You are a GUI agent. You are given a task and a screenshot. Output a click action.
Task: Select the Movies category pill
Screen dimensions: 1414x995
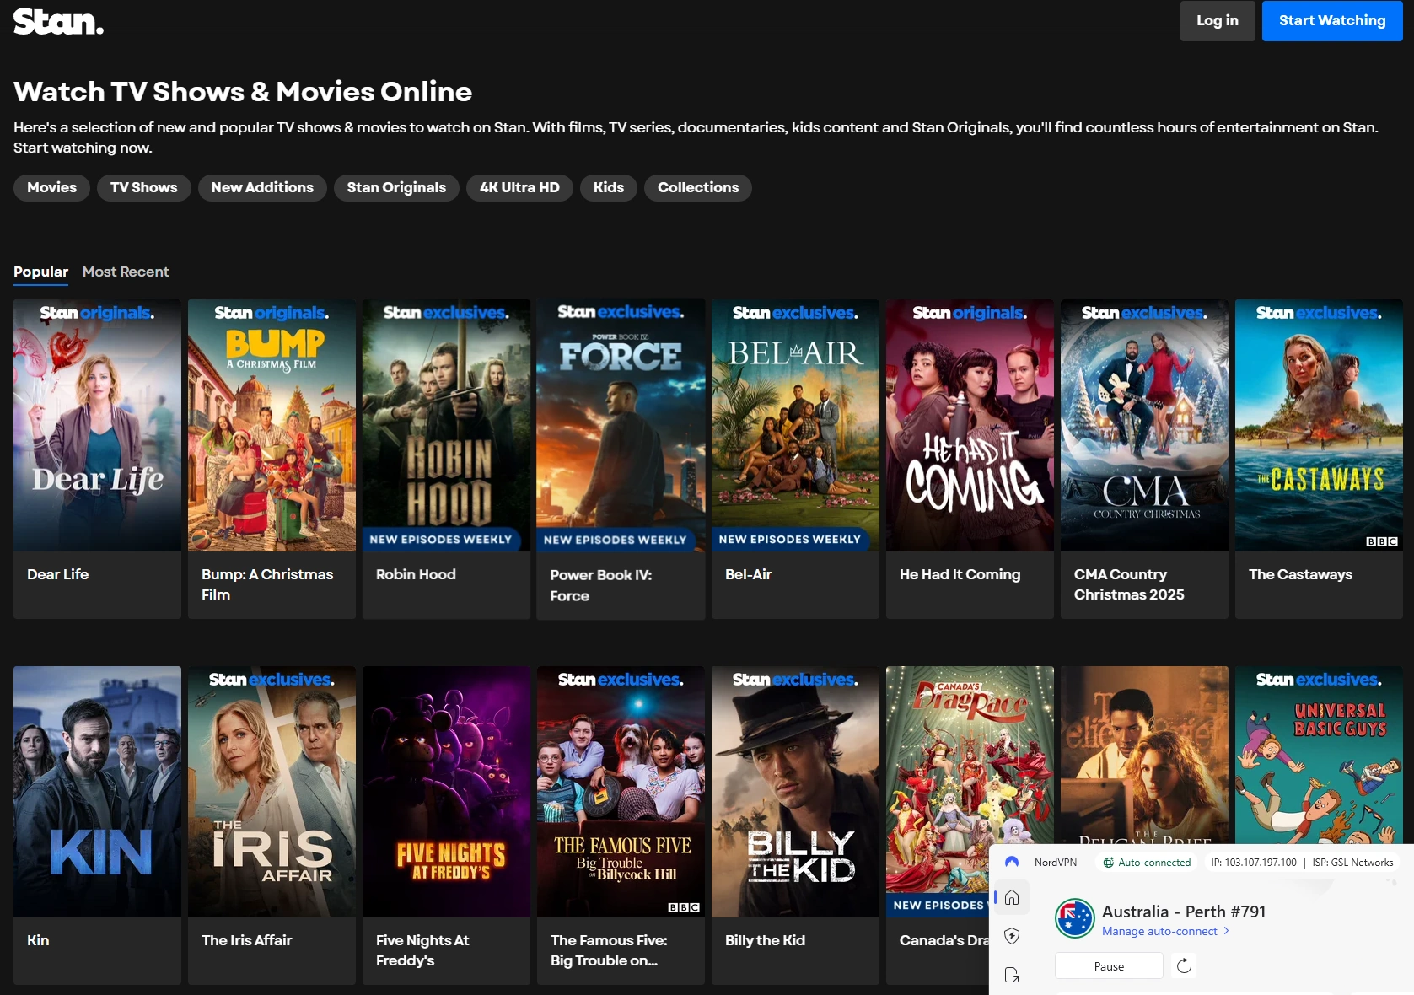(51, 187)
